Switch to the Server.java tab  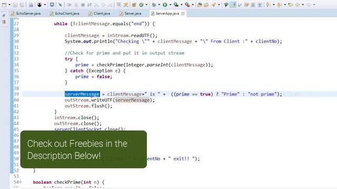coord(131,14)
